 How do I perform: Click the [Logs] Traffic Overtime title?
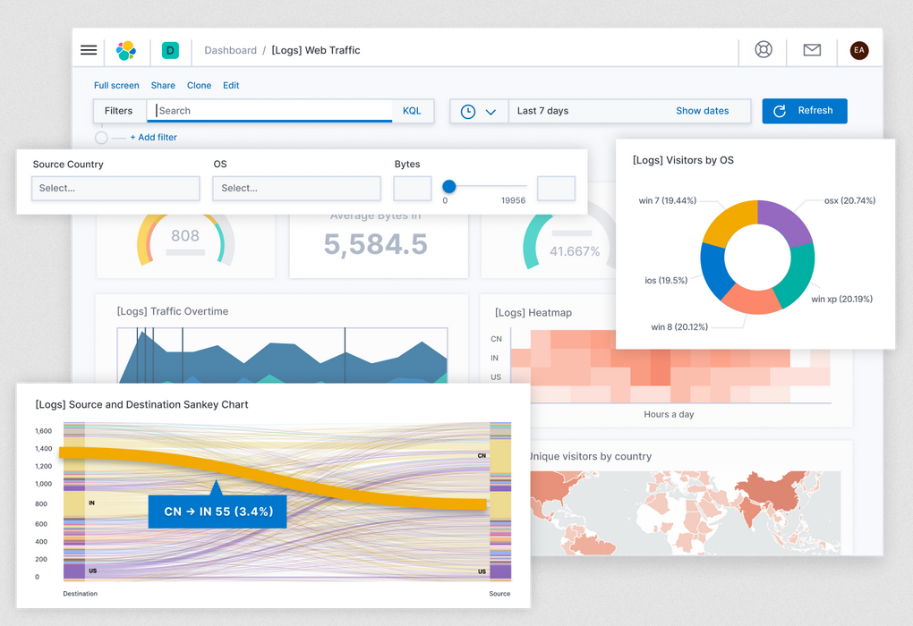point(173,311)
